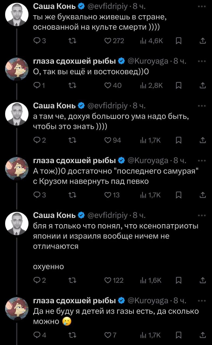Open @evfidripiy handle in first tweet
This screenshot has width=212, height=345.
click(x=107, y=6)
